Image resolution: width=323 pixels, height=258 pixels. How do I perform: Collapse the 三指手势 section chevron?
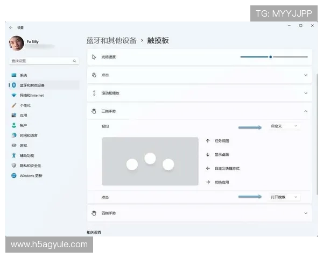(306, 111)
